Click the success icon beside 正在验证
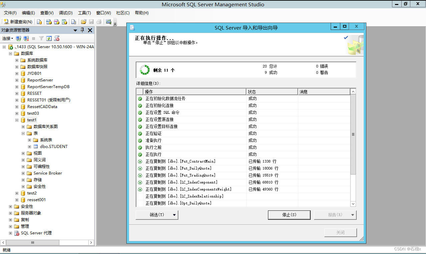The height and width of the screenshot is (254, 426). (140, 134)
